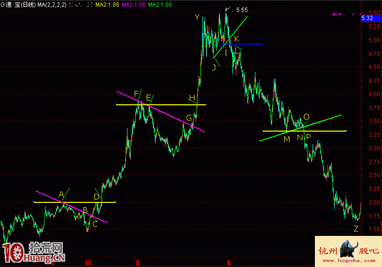Select the magenta trendline through A and B
382x267 pixels.
(x=71, y=206)
